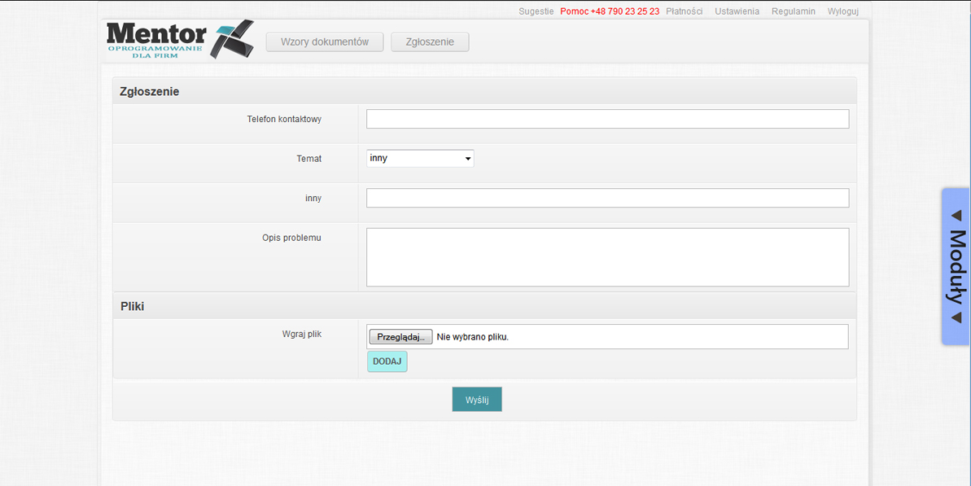The height and width of the screenshot is (486, 971).
Task: Switch to the Zgłoszenie tab
Action: (430, 42)
